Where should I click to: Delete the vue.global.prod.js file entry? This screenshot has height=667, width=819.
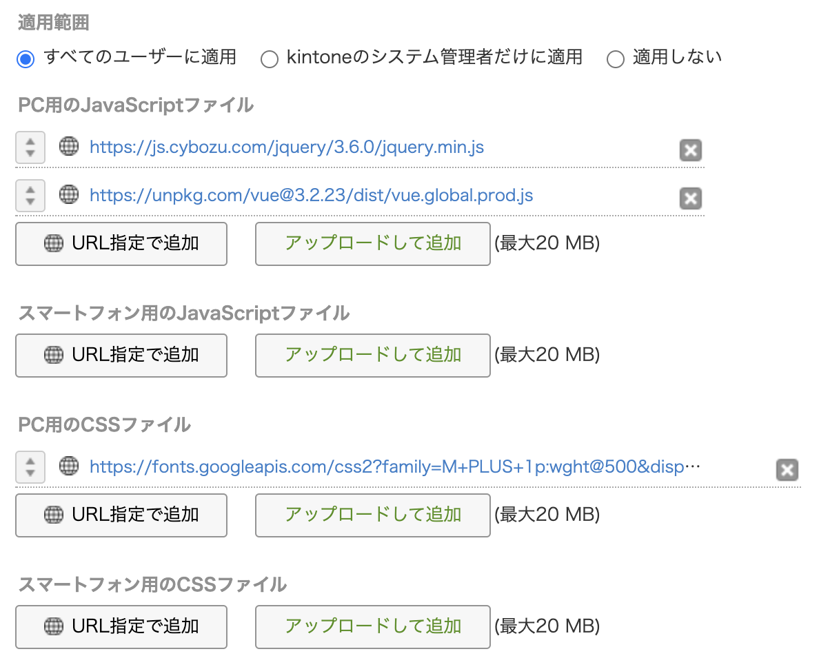(690, 198)
